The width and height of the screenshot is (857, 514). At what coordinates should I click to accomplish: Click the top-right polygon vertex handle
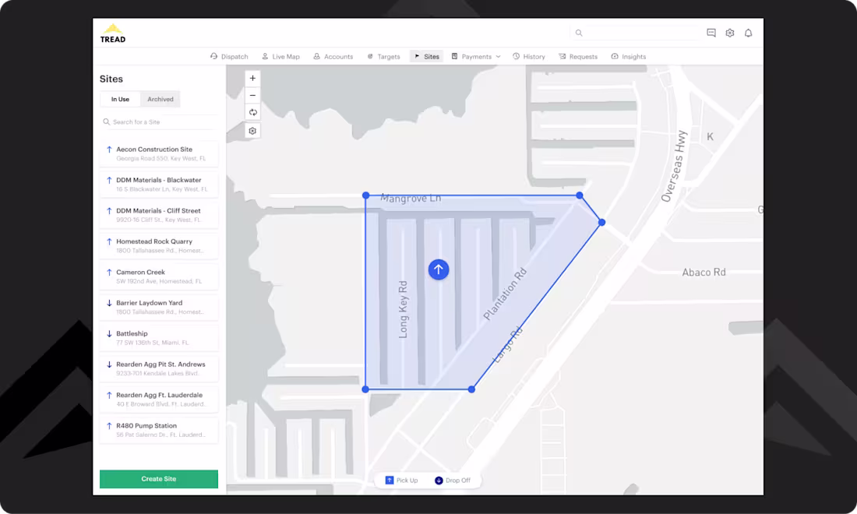point(580,195)
